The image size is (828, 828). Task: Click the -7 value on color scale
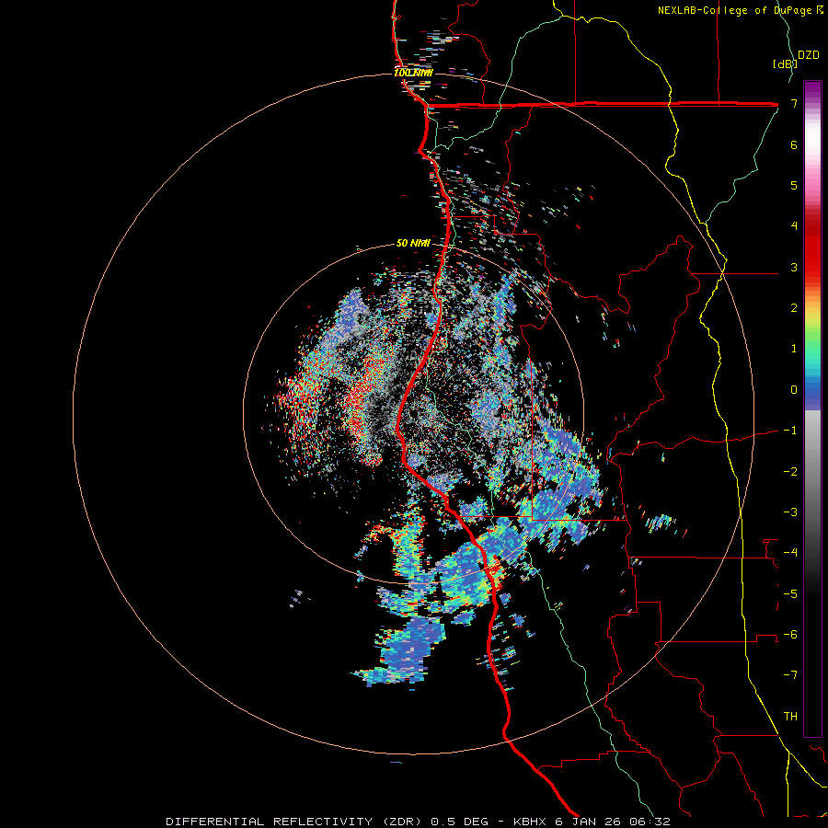[x=790, y=675]
